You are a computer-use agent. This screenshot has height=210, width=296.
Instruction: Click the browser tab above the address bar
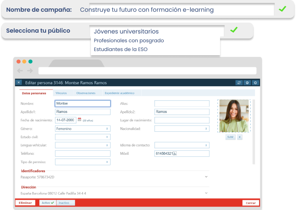(x=77, y=63)
